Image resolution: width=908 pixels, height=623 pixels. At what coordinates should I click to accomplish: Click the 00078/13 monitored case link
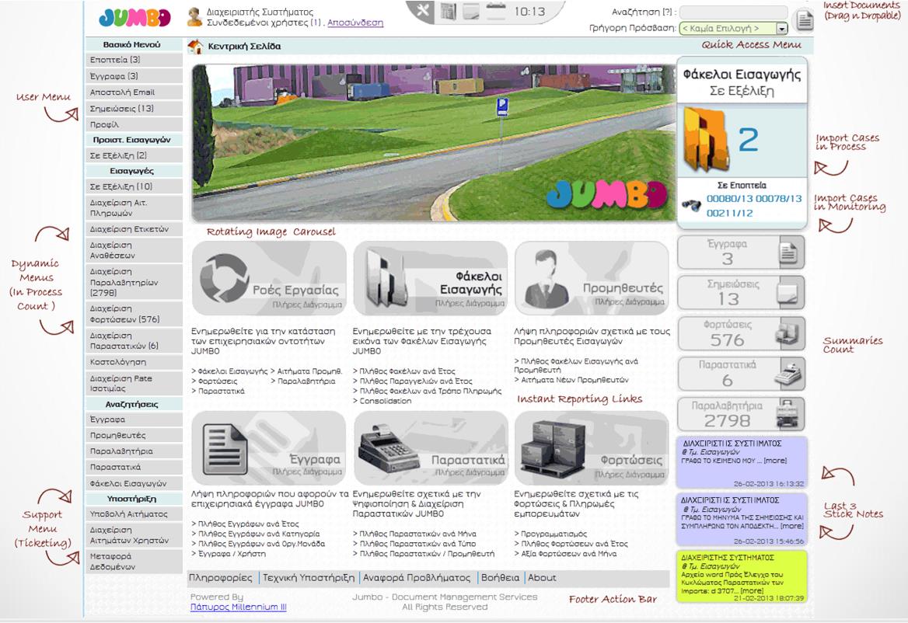(779, 198)
